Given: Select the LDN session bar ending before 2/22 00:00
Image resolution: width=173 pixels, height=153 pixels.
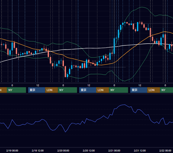Looking at the screenshot, I should [x=154, y=90].
